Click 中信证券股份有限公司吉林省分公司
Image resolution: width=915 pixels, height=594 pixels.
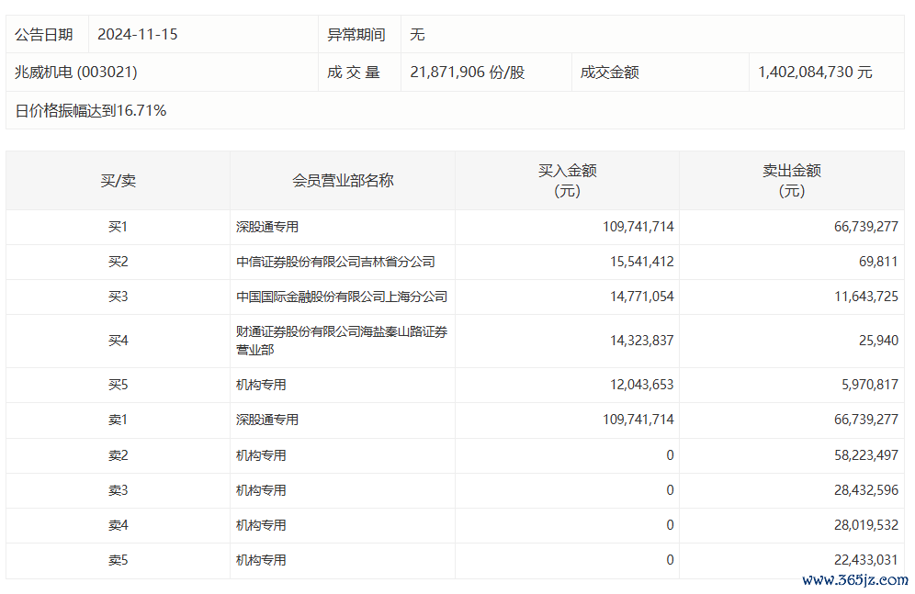335,262
